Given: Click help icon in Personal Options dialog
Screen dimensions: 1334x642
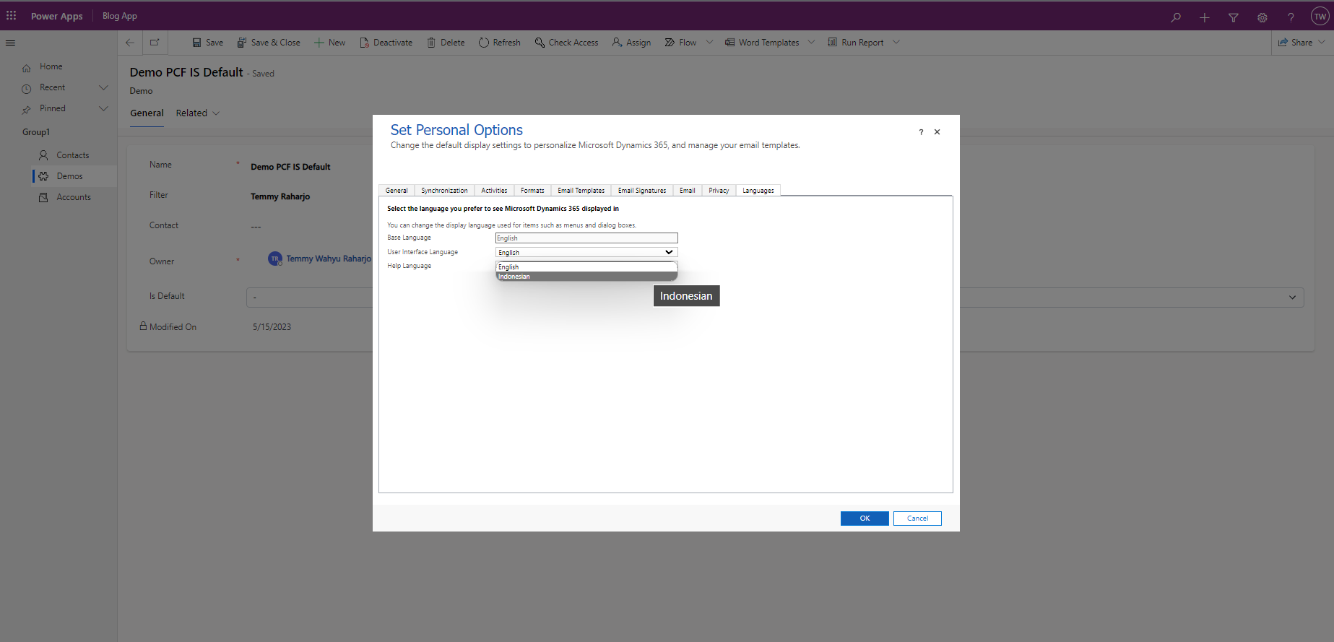Looking at the screenshot, I should (x=921, y=132).
